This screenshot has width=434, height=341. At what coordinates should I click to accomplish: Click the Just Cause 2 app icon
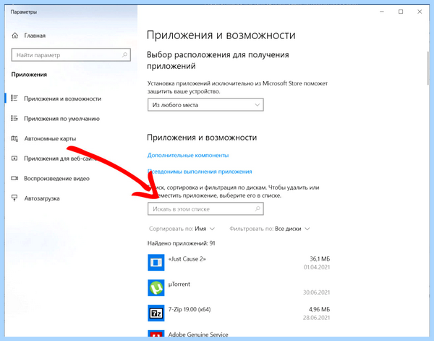pos(156,262)
